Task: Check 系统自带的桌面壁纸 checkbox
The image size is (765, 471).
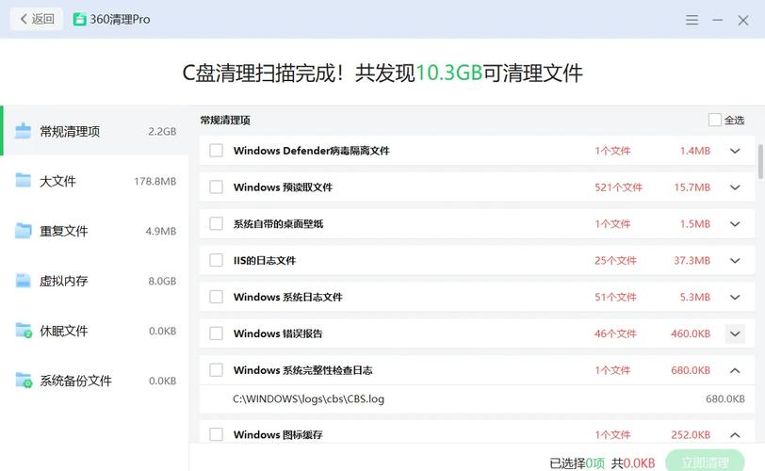Action: [216, 223]
